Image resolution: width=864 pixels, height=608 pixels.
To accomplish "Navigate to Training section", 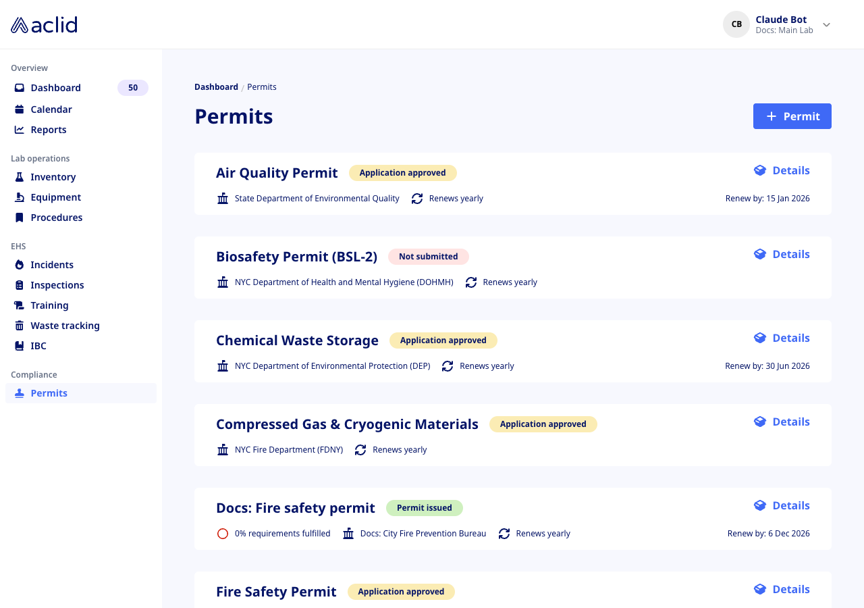I will tap(49, 305).
